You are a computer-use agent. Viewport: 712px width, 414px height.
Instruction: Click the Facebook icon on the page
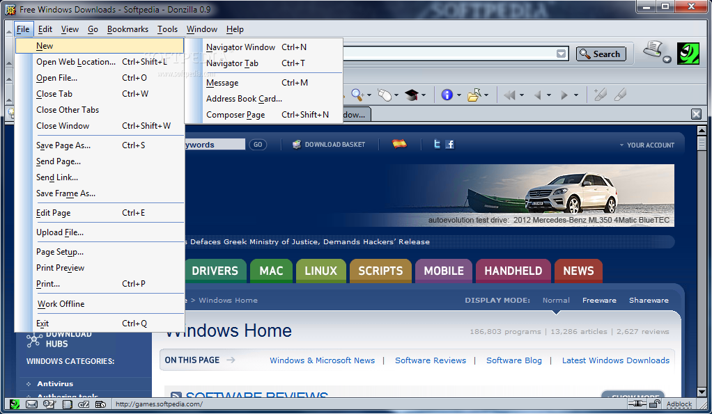pos(450,144)
